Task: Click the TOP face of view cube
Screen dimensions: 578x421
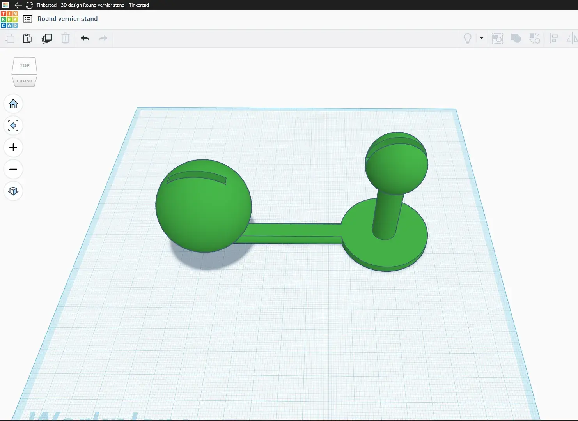Action: (x=25, y=65)
